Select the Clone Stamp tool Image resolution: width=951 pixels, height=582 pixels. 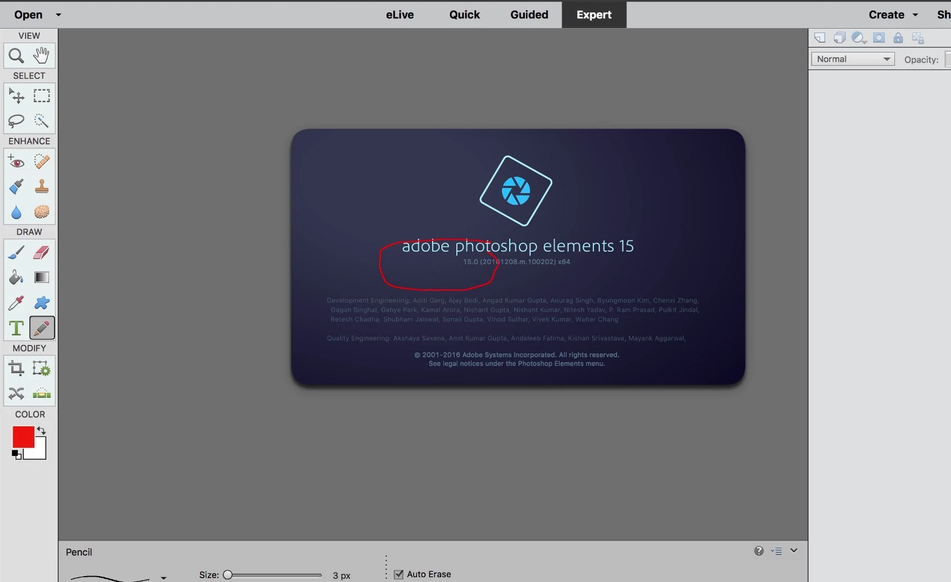coord(42,186)
